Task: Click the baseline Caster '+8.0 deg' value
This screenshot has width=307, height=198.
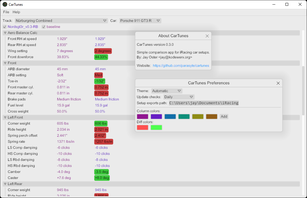Action: click(x=102, y=178)
